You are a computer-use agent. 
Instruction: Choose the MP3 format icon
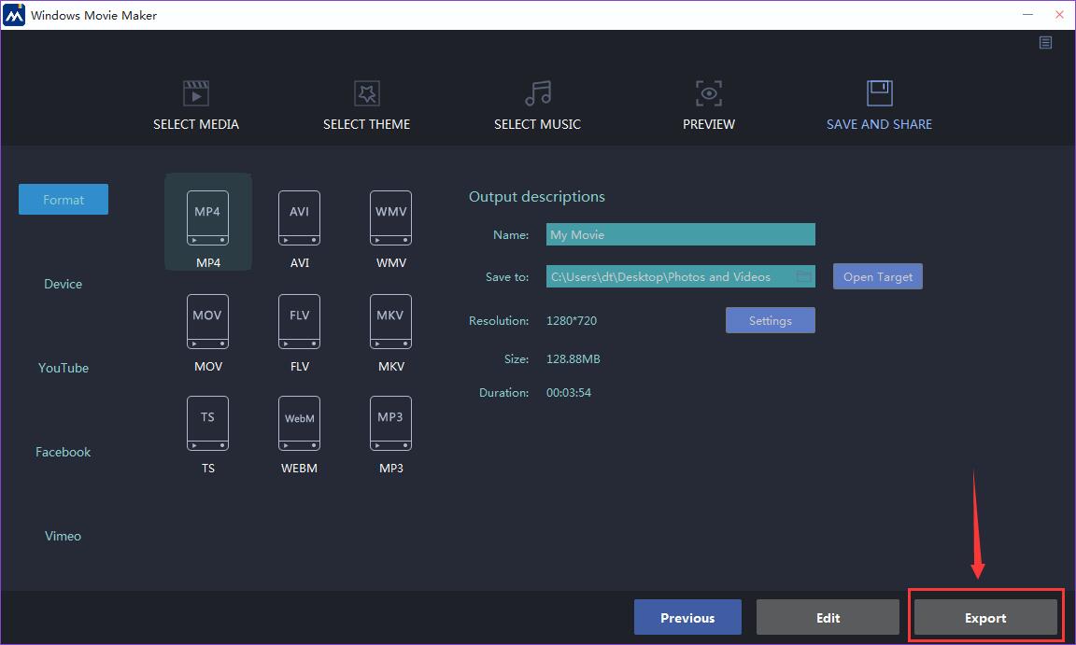click(390, 424)
